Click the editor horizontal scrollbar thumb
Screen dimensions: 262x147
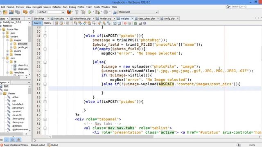[x=103, y=137]
